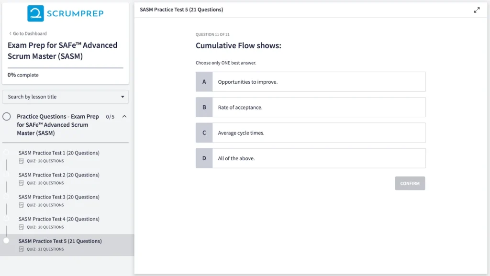490x276 pixels.
Task: Click quiz document icon under SASM Practice Test 1
Action: (21, 161)
